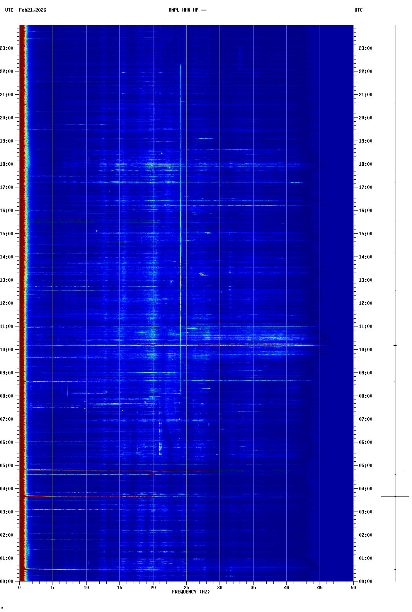Click the 20:00 label on left time axis
This screenshot has height=612, width=412.
(x=7, y=118)
